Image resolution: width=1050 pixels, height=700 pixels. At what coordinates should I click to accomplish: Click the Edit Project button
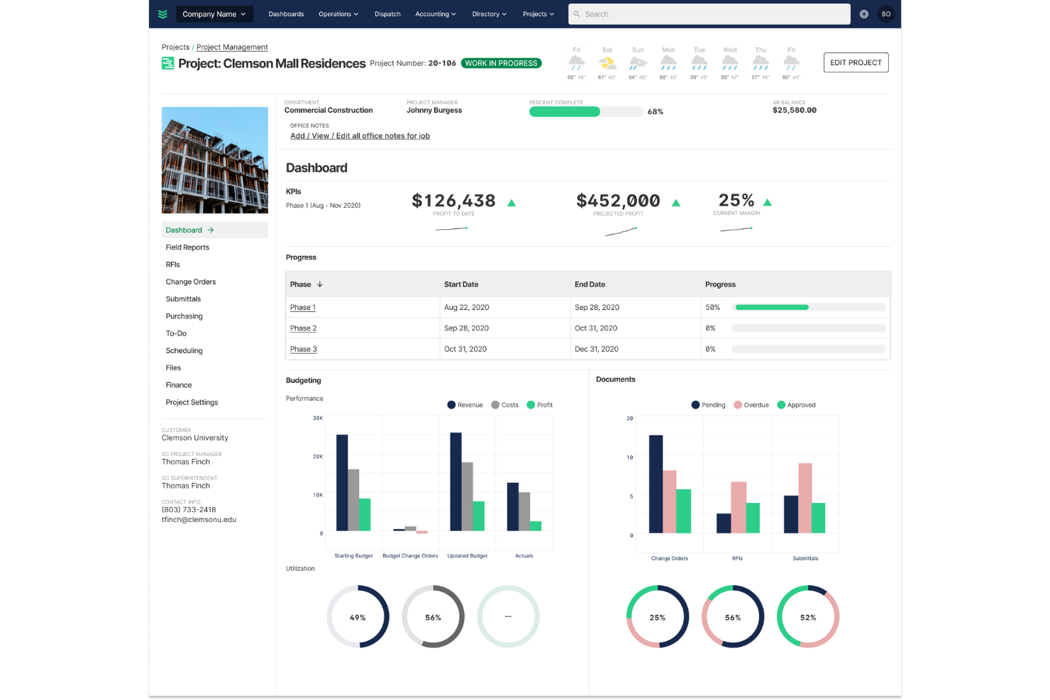point(856,62)
